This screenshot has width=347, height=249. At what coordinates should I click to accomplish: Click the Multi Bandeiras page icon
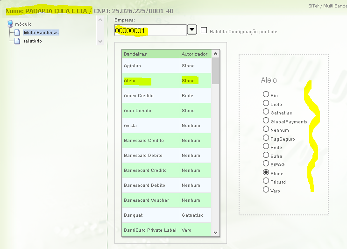(x=17, y=33)
